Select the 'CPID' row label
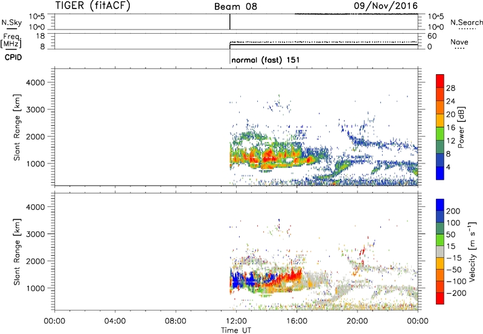The image size is (483, 334). (x=13, y=57)
